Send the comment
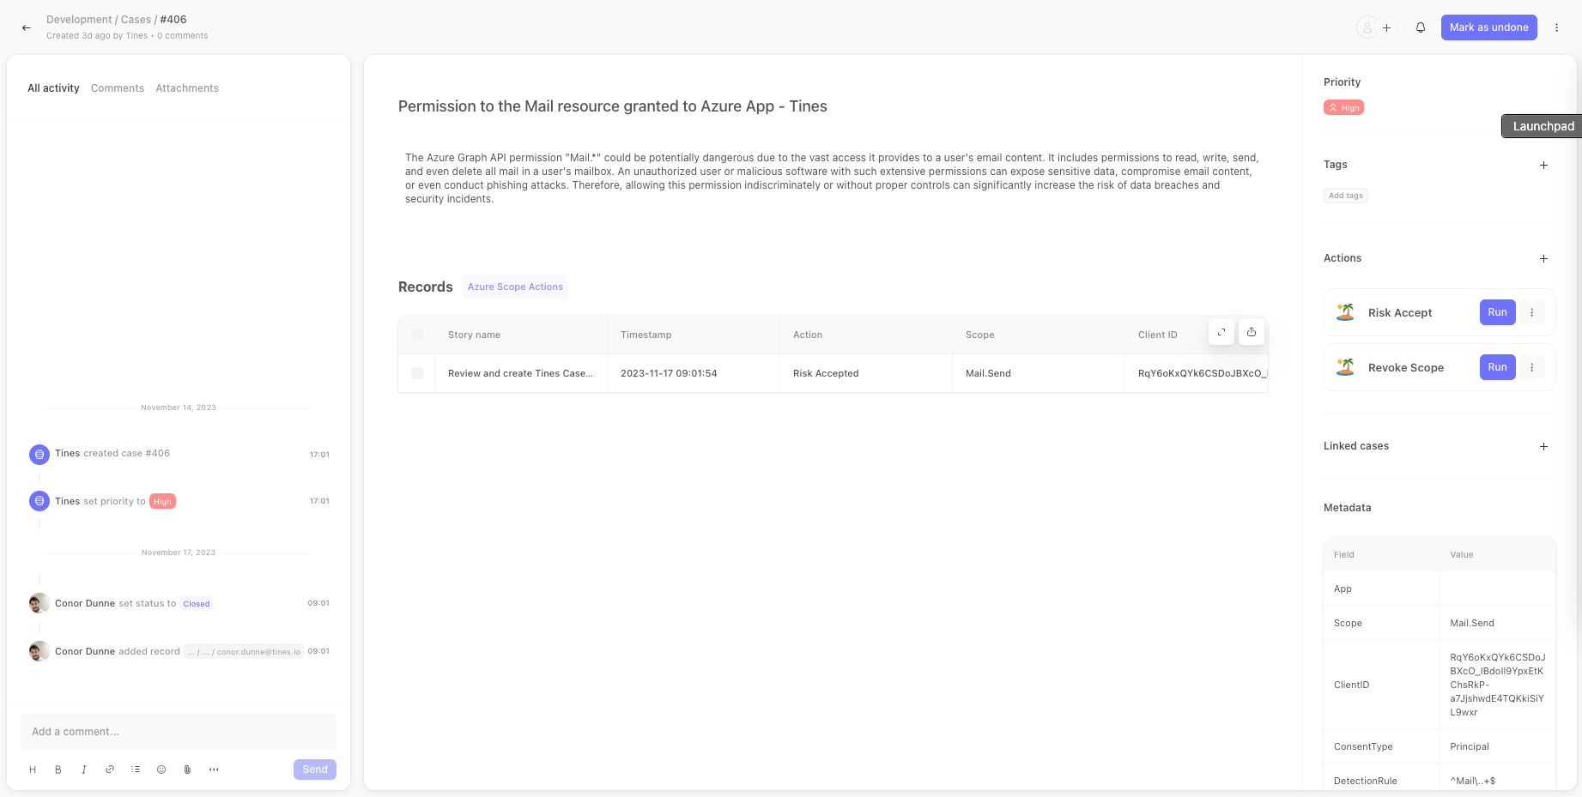1582x797 pixels. coord(315,770)
